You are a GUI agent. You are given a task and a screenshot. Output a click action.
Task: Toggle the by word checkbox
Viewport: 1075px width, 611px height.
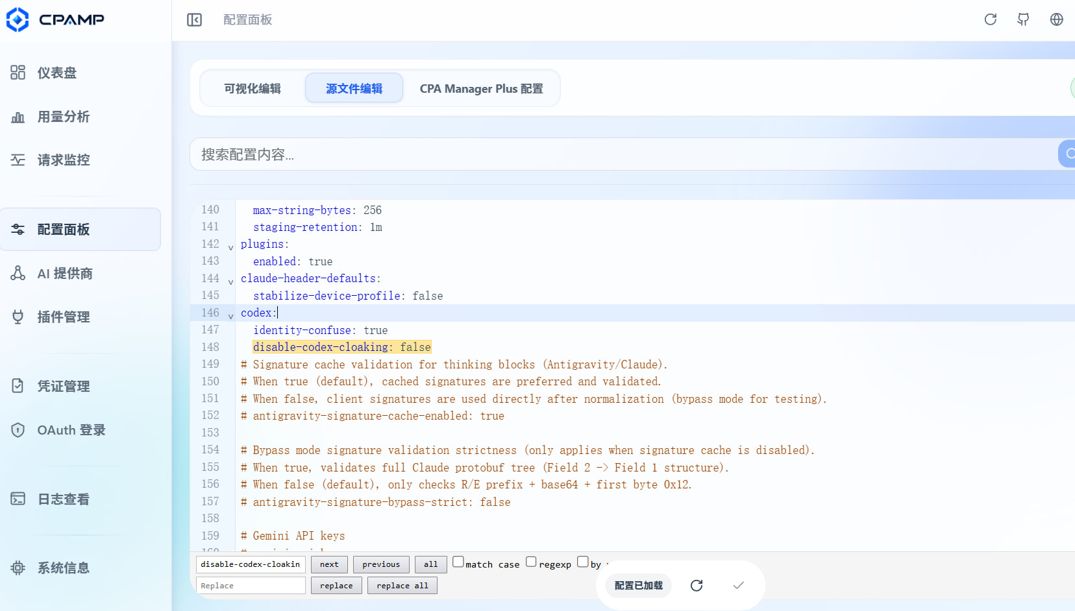pos(583,562)
